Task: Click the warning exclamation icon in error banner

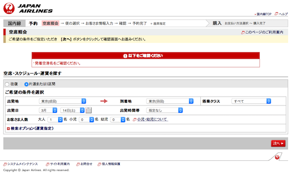Action: (x=125, y=56)
